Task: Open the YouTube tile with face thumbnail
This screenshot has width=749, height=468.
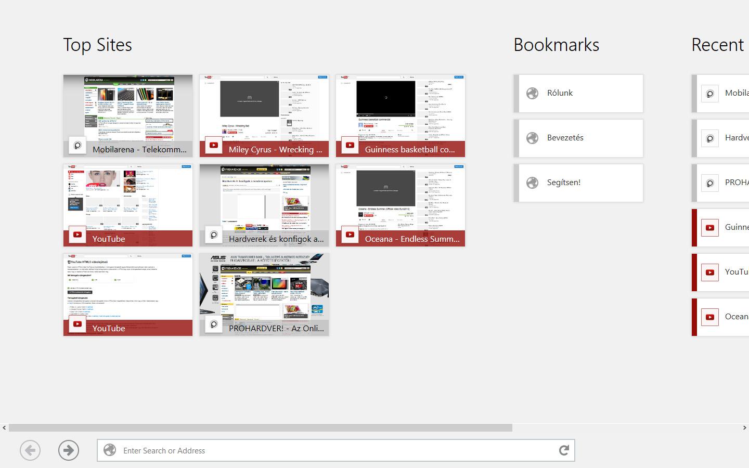Action: point(128,205)
